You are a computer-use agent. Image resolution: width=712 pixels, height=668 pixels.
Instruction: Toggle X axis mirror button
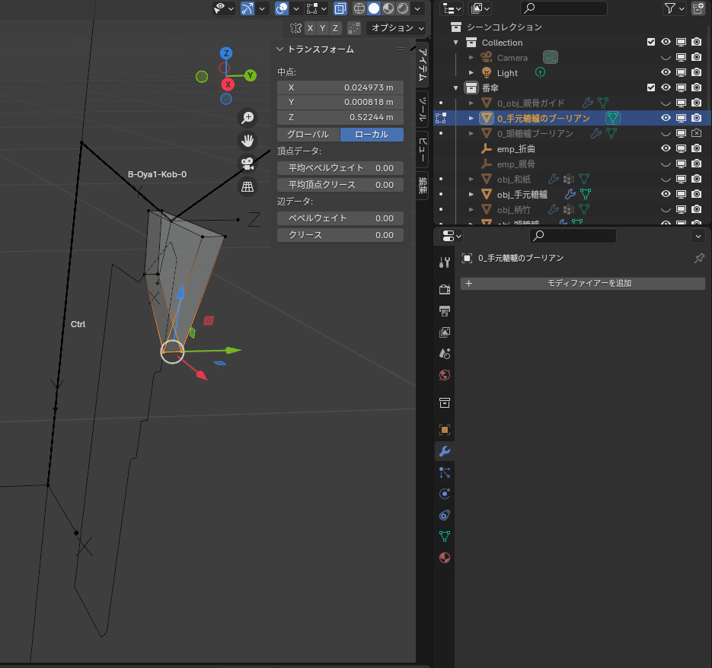(310, 28)
